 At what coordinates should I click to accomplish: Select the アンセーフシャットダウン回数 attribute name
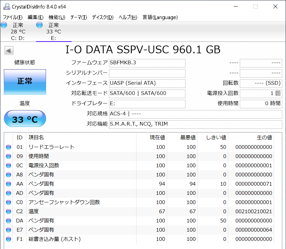[x=64, y=202]
